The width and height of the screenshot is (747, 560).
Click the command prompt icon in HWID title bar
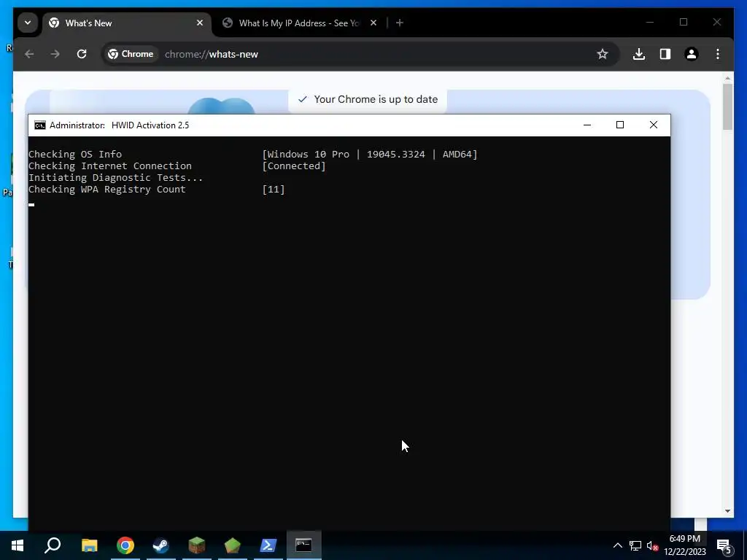[x=40, y=125]
